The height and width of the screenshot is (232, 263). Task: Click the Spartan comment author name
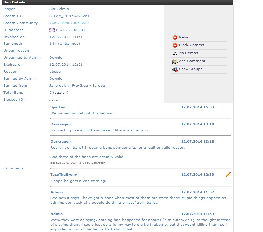click(58, 107)
